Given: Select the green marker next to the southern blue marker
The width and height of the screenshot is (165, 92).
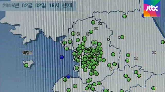Looking at the screenshot, I should pyautogui.click(x=65, y=79).
